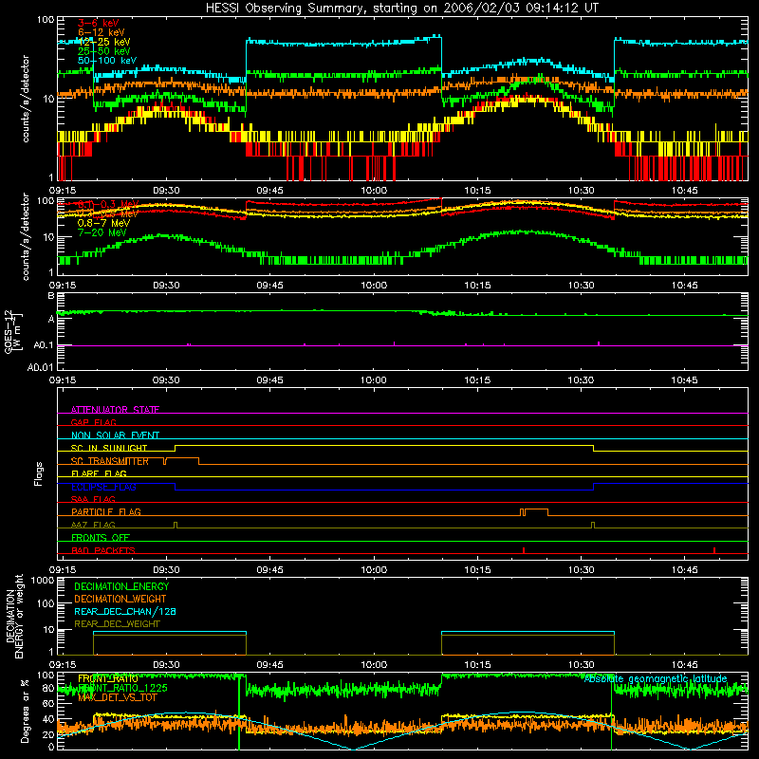Select the FLARE_FLAG label

[x=99, y=473]
